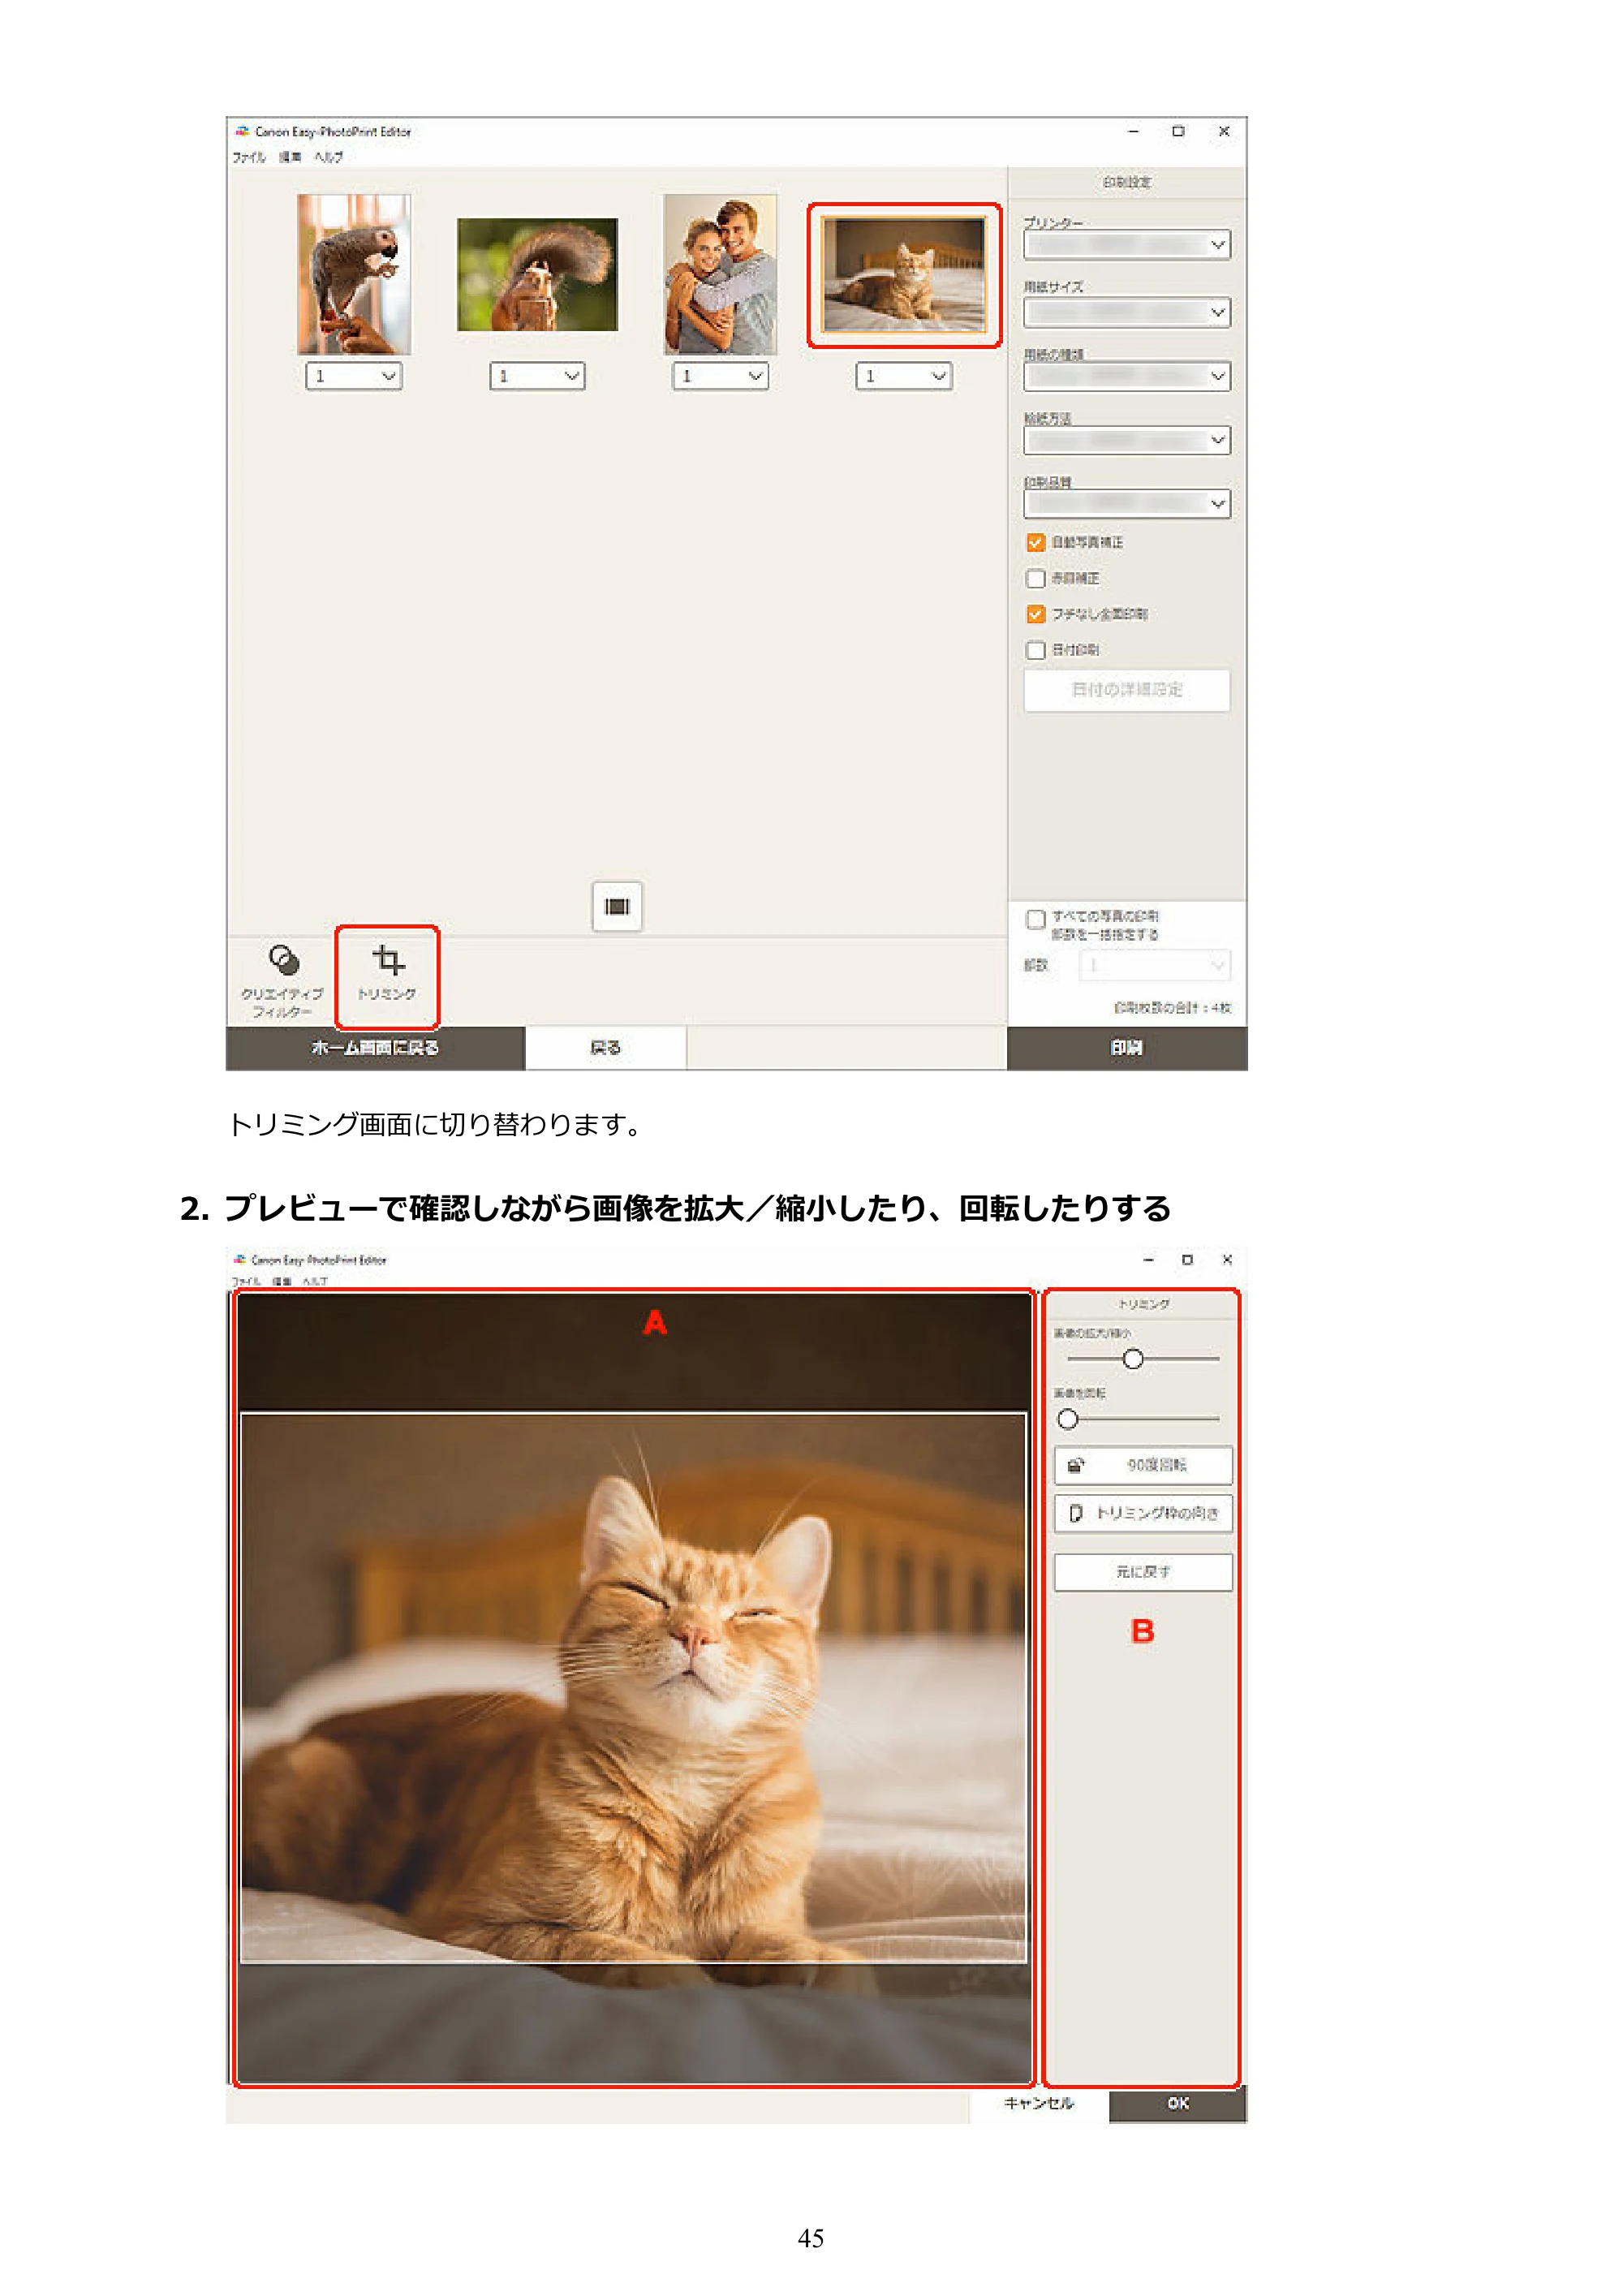The height and width of the screenshot is (2296, 1623).
Task: Click the 印刷 print button
Action: (1127, 1047)
